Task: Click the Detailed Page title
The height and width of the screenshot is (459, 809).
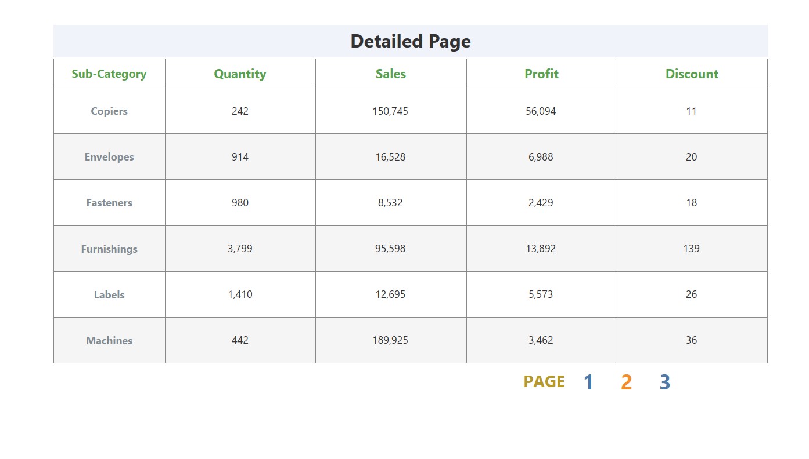Action: [410, 41]
